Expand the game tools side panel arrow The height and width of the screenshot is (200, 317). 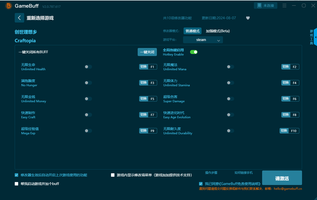[316, 37]
